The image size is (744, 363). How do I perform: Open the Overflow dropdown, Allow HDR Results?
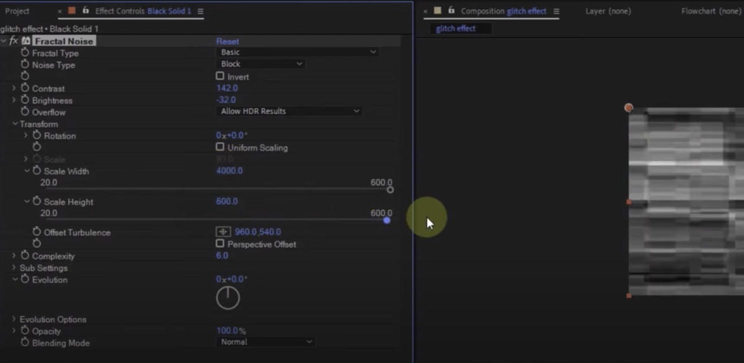click(290, 112)
